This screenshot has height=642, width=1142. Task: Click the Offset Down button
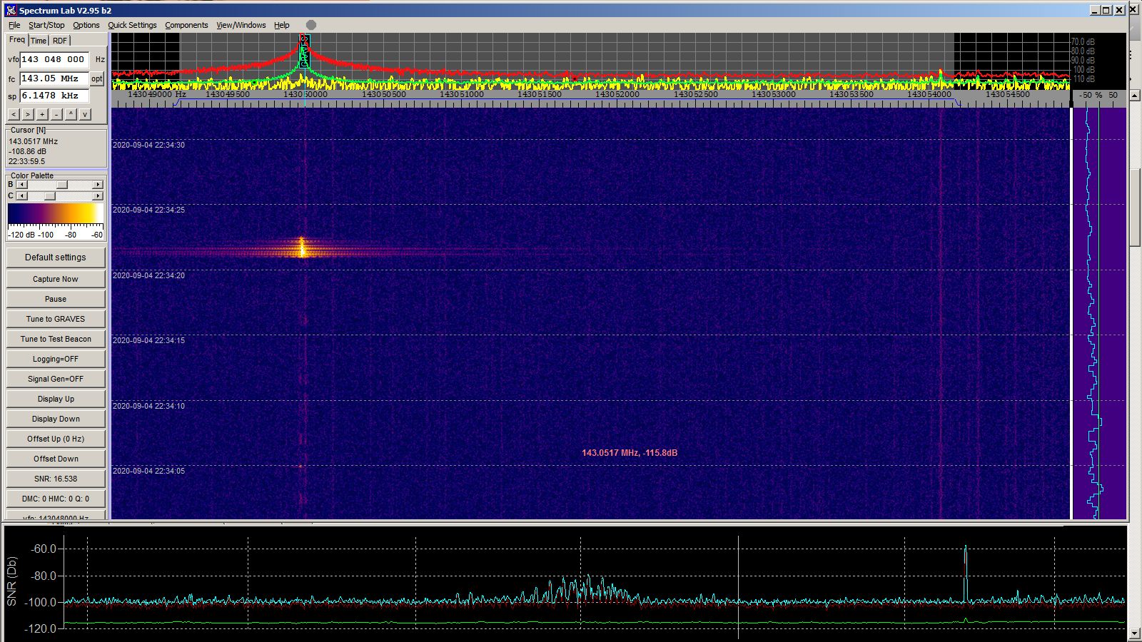(56, 459)
